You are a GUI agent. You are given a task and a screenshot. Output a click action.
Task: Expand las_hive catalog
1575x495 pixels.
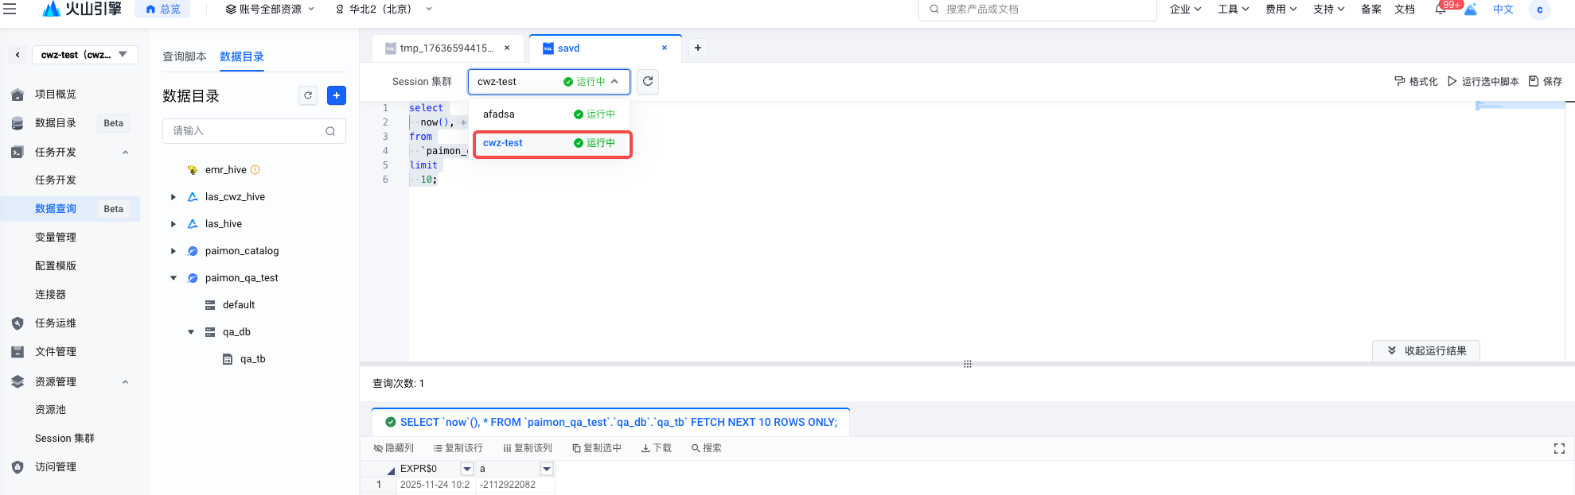(173, 224)
